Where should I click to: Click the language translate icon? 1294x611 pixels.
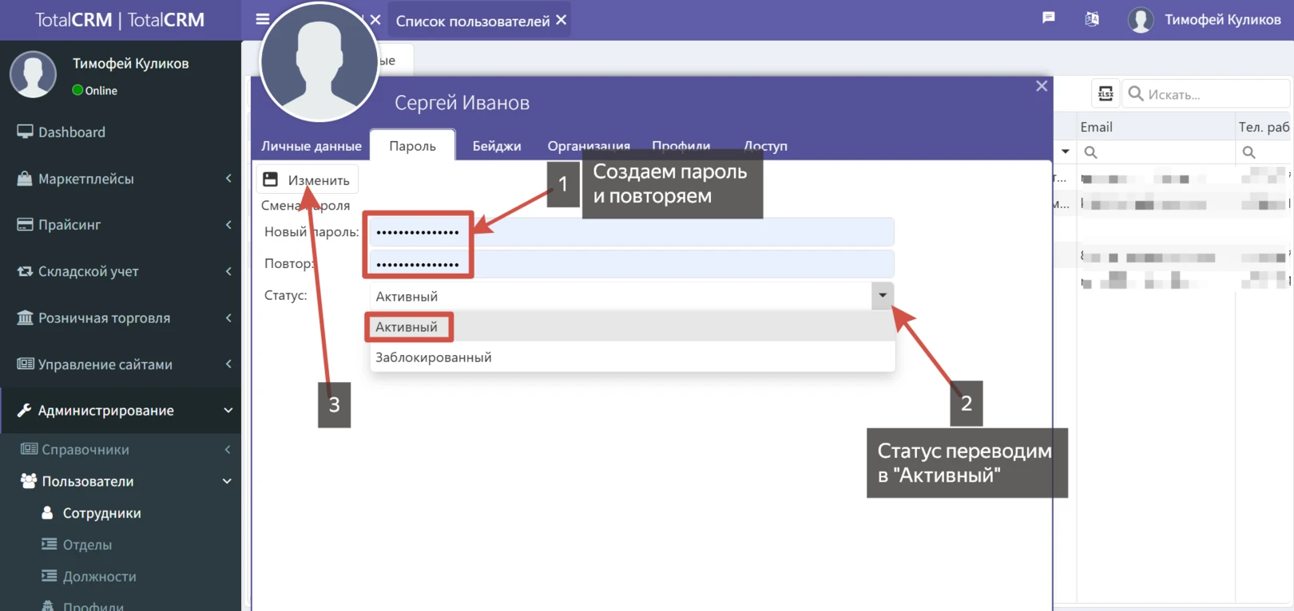tap(1092, 19)
